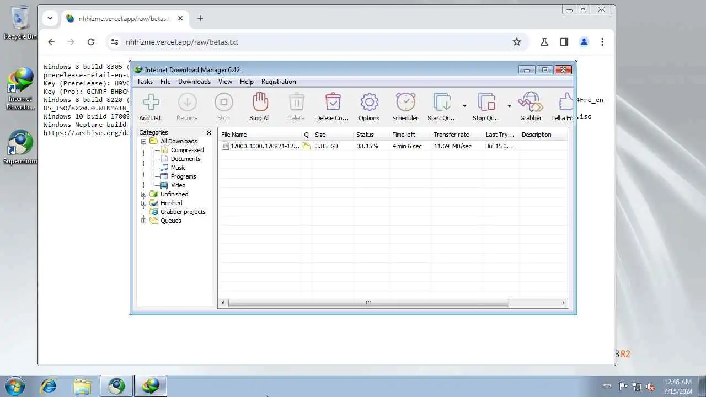Click the Add URL toolbar icon
This screenshot has height=397, width=706.
pyautogui.click(x=151, y=103)
